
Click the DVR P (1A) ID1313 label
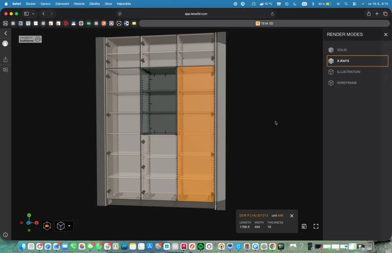tap(253, 216)
